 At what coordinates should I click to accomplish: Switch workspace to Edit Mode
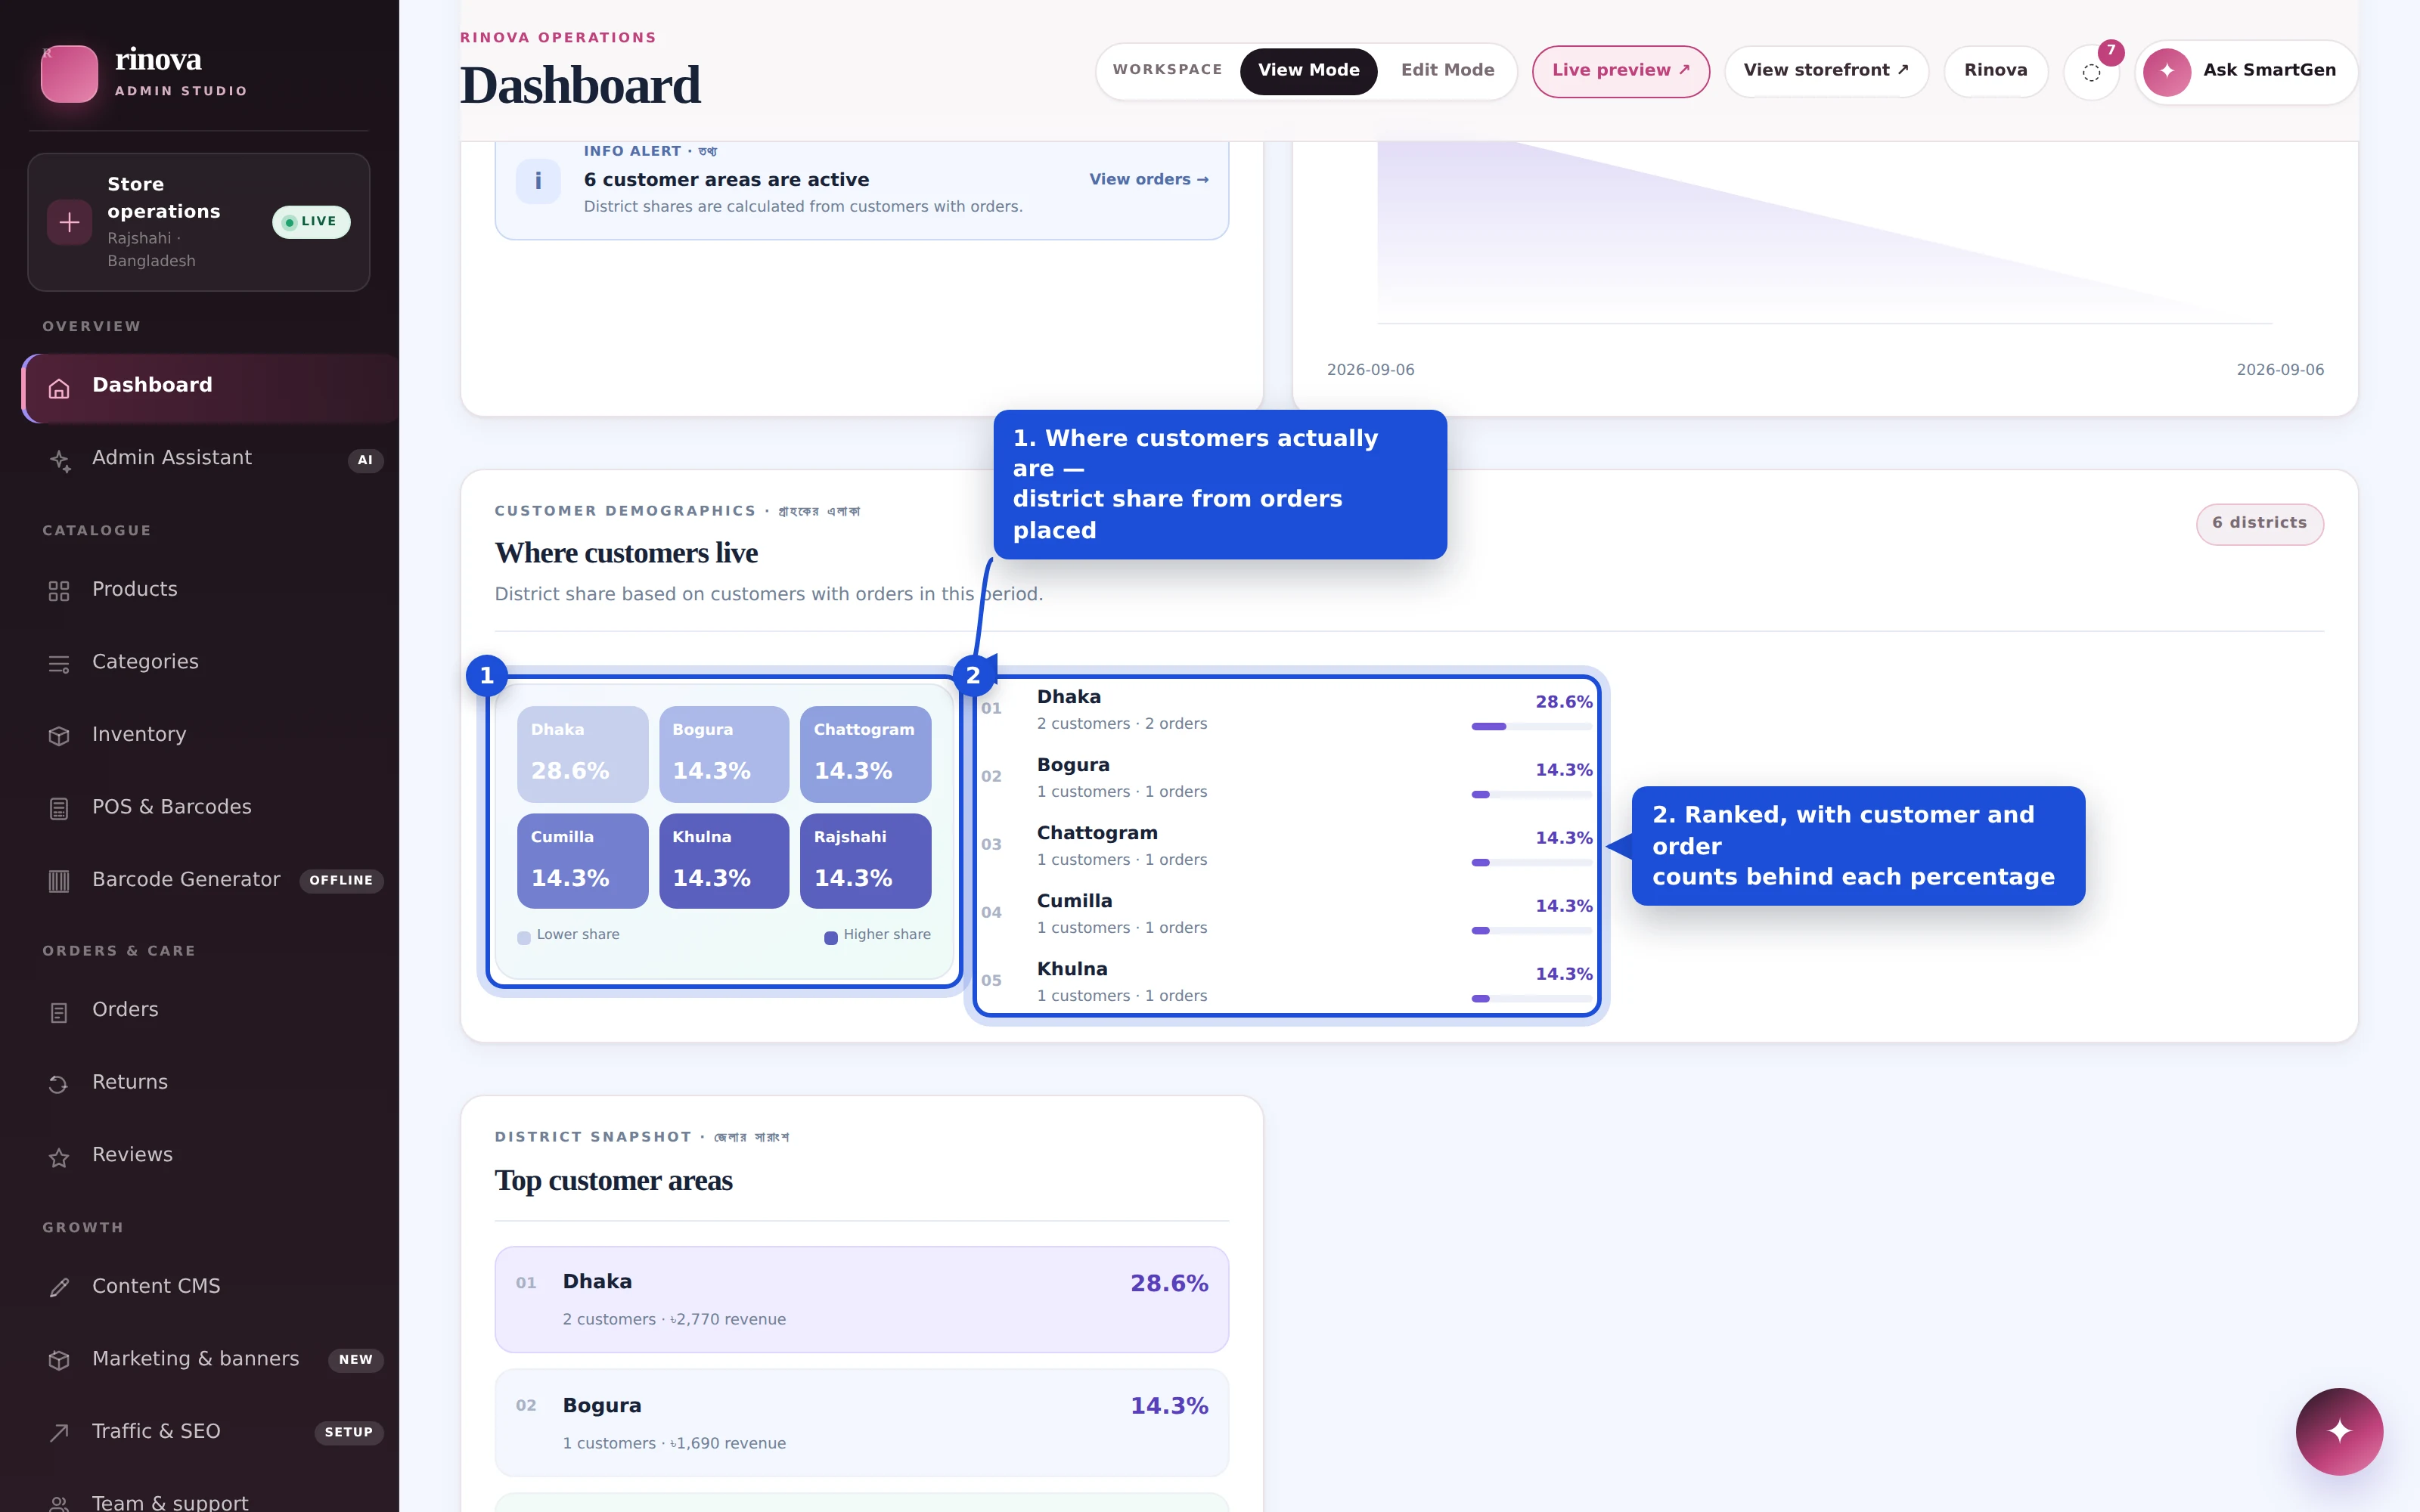(x=1447, y=71)
